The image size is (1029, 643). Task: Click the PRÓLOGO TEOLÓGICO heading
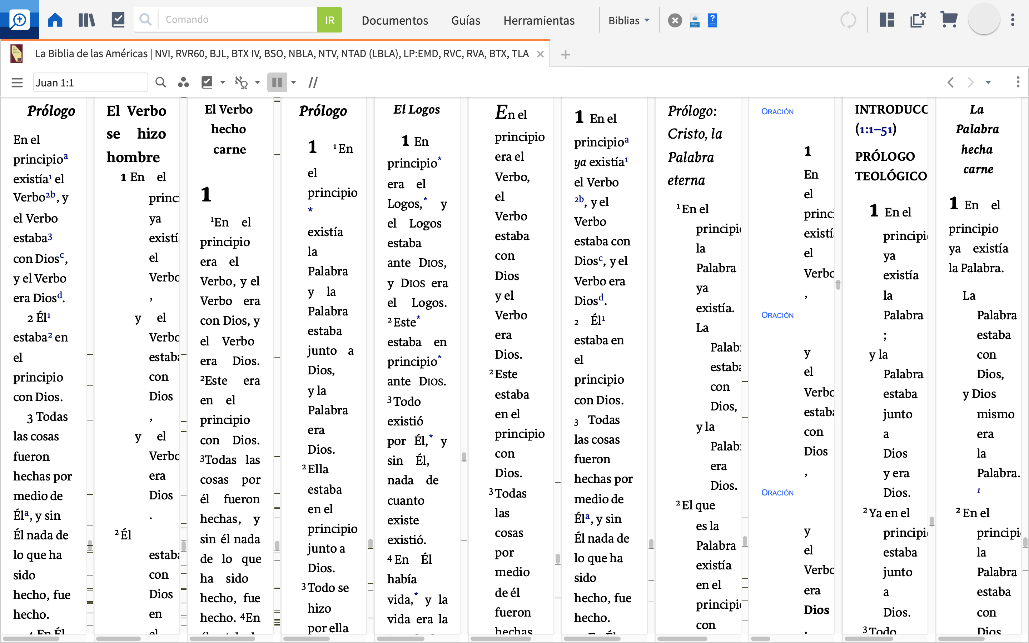click(891, 166)
